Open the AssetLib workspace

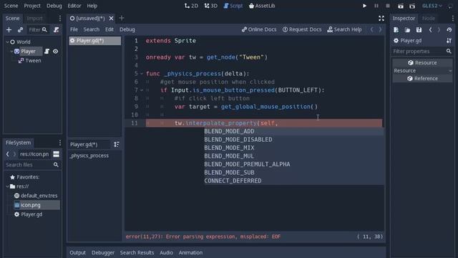click(262, 6)
